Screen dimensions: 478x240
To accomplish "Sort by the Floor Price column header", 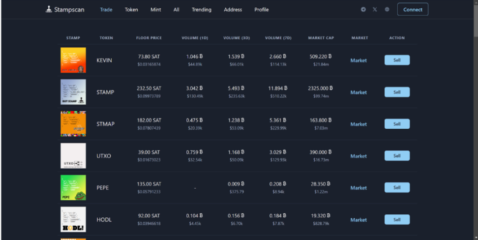I will point(149,38).
